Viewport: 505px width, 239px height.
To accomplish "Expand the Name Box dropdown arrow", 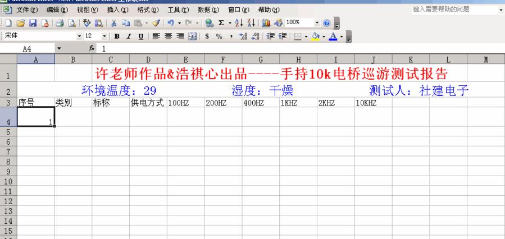I will click(58, 49).
